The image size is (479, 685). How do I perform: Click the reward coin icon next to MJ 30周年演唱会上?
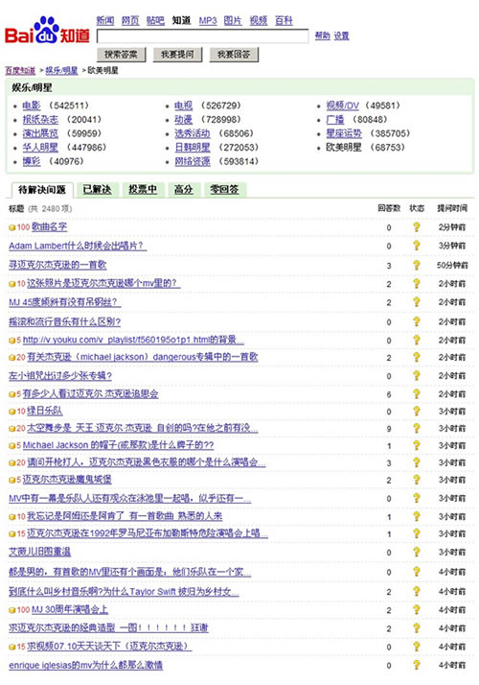[12, 610]
